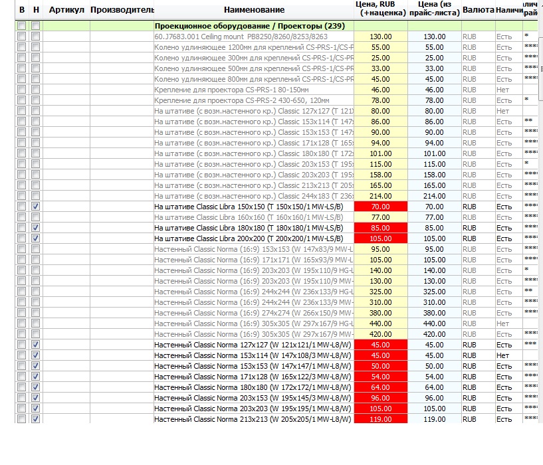Uncheck Н checkbox for Classic Norma 180x180

click(35, 387)
